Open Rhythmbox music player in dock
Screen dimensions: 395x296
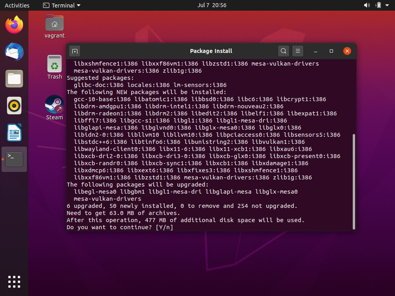click(14, 106)
